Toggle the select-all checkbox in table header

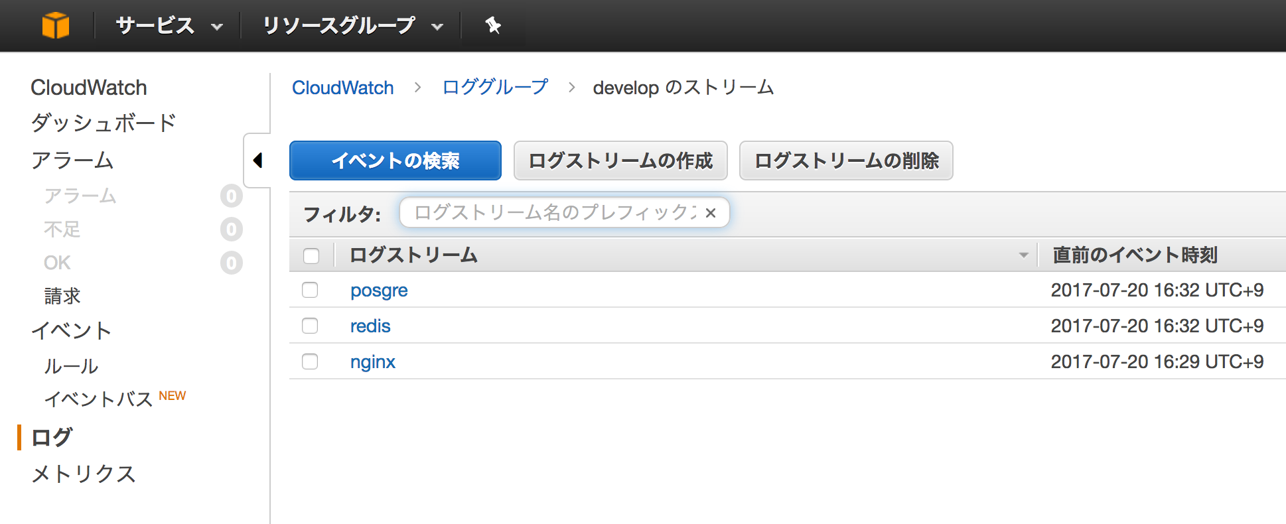[311, 255]
